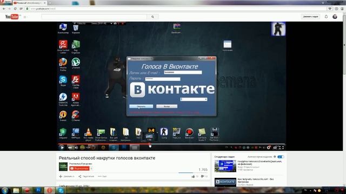The image size is (346, 194).
Task: Click the DAEMON Tools Lite desktop icon
Action: (63, 99)
